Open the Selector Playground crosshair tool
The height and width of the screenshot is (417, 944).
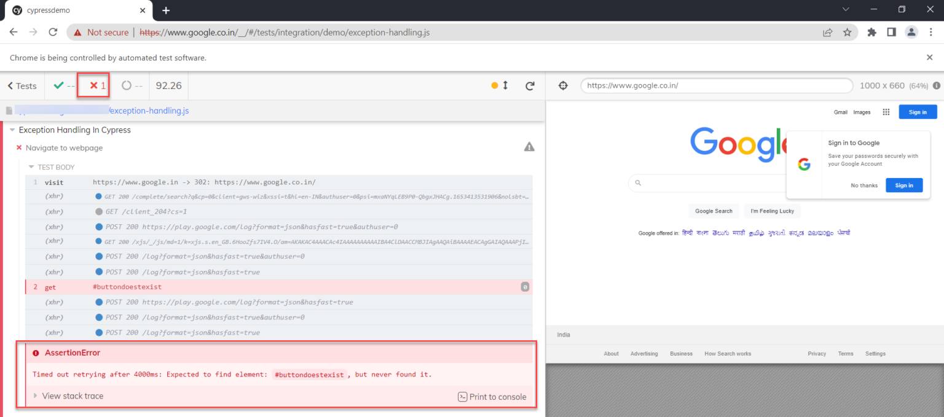[x=563, y=85]
